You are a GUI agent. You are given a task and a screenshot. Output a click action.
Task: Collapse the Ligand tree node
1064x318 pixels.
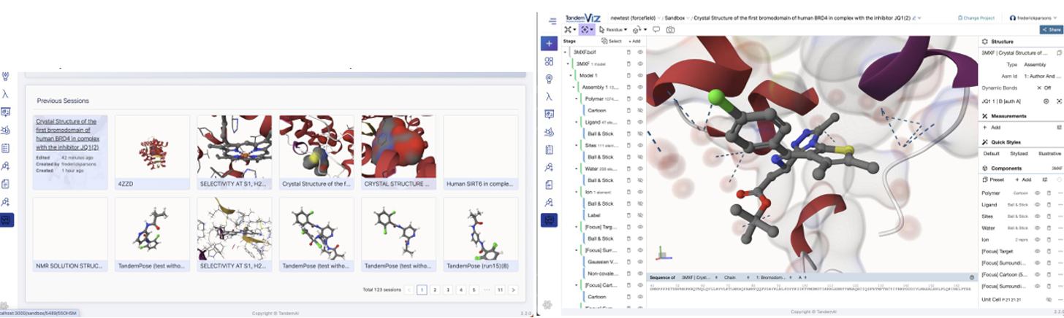pyautogui.click(x=577, y=122)
